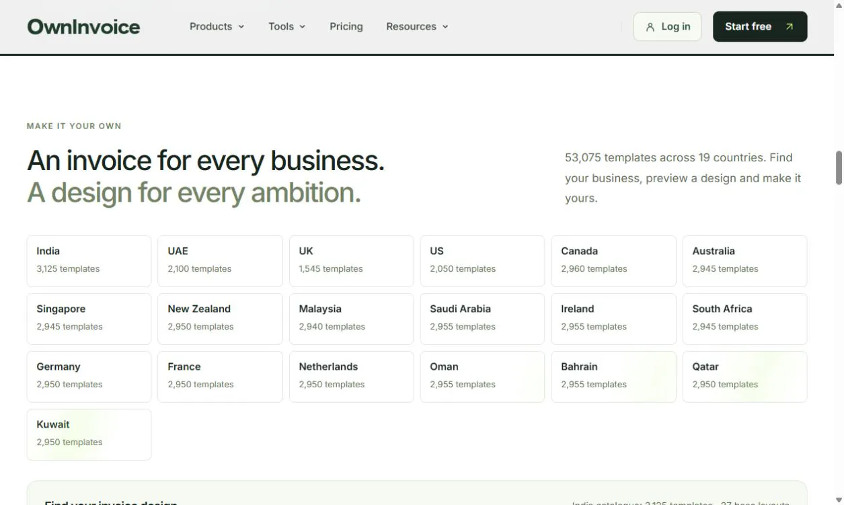This screenshot has width=844, height=505.
Task: Choose the New Zealand country card
Action: pos(220,319)
